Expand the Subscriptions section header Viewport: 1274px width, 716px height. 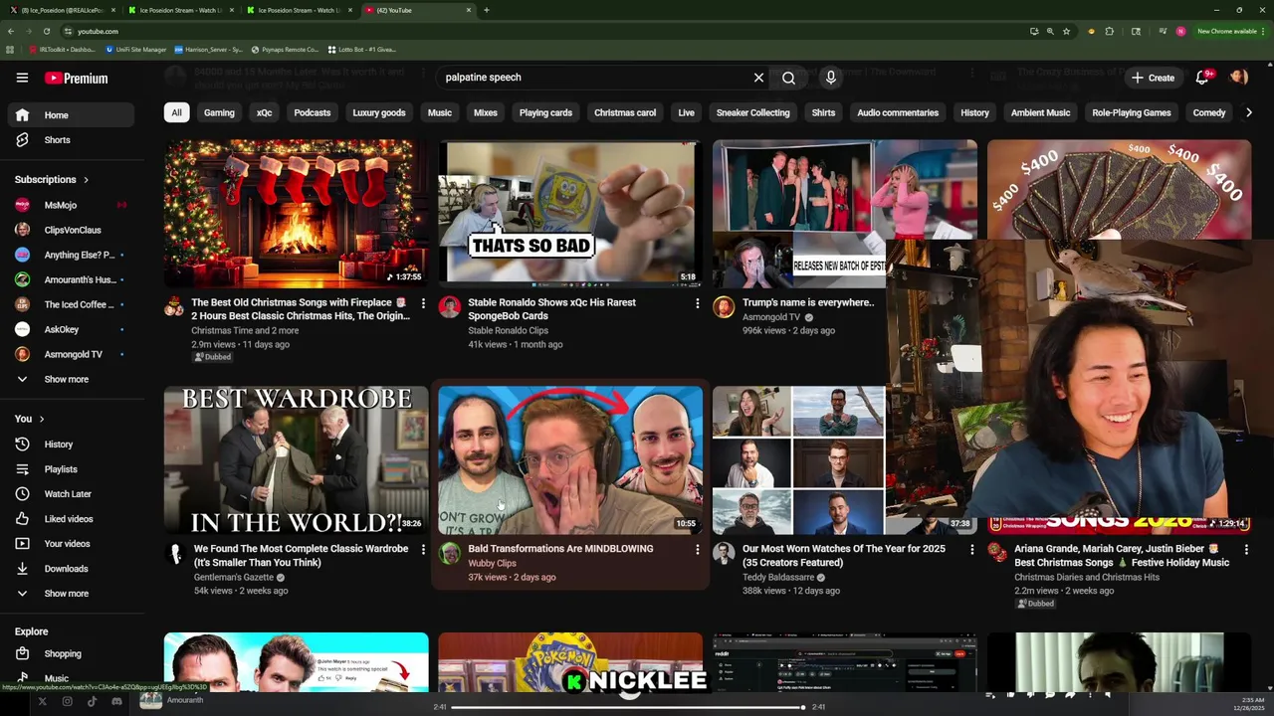pos(52,180)
